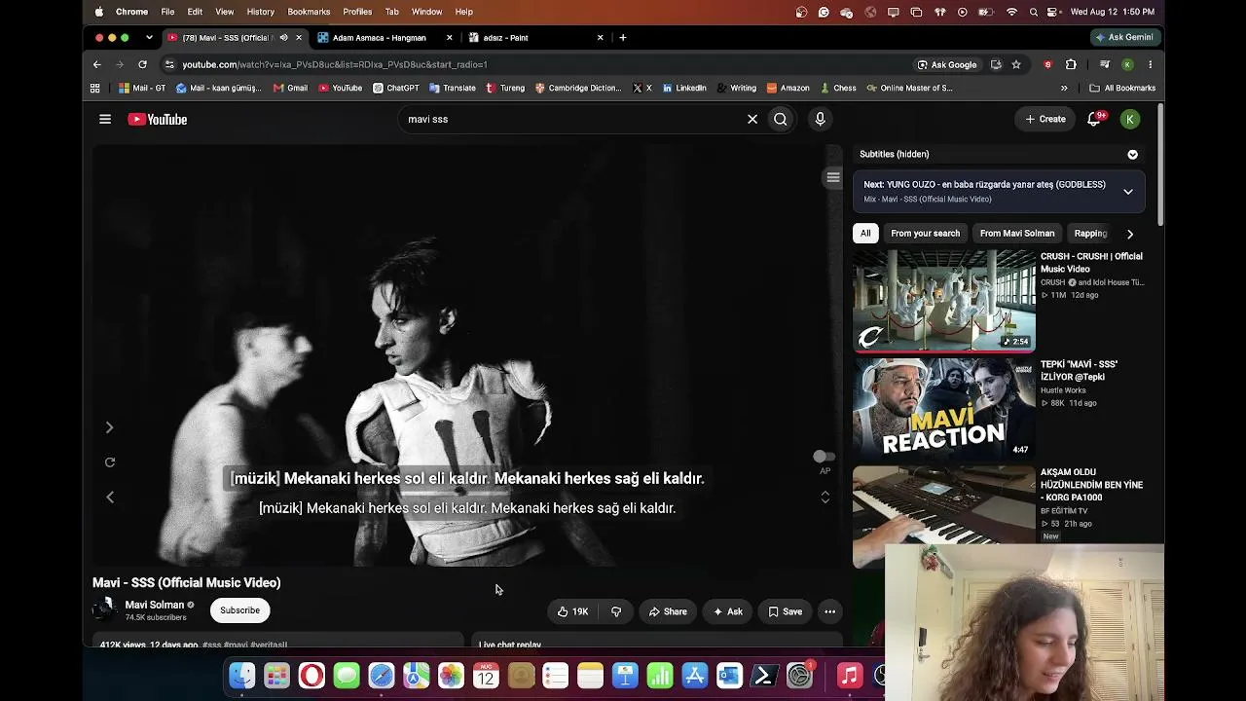
Task: Open Finder from the Dock
Action: tap(241, 675)
